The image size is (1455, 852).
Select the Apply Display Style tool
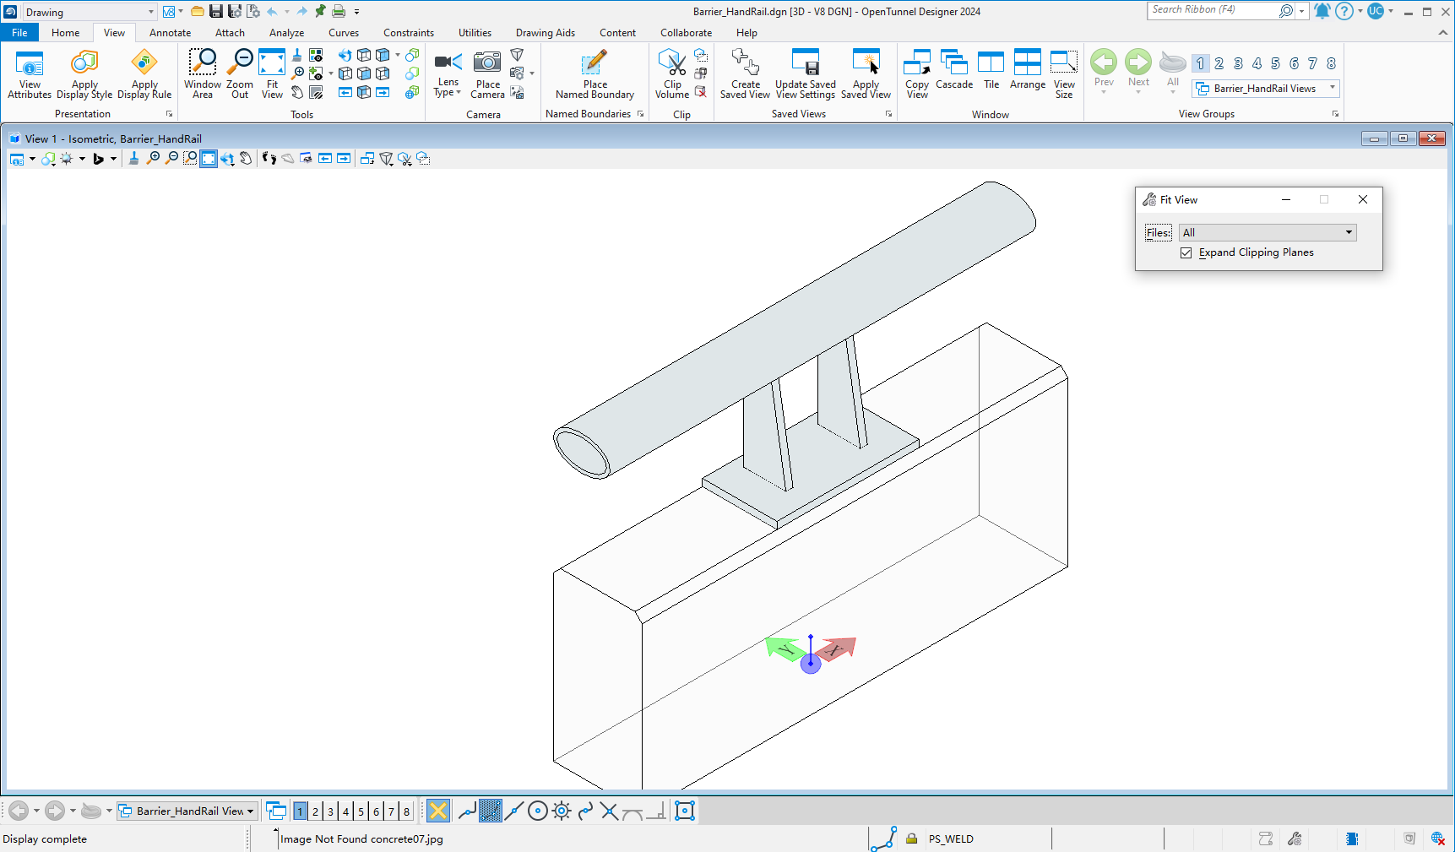tap(84, 72)
